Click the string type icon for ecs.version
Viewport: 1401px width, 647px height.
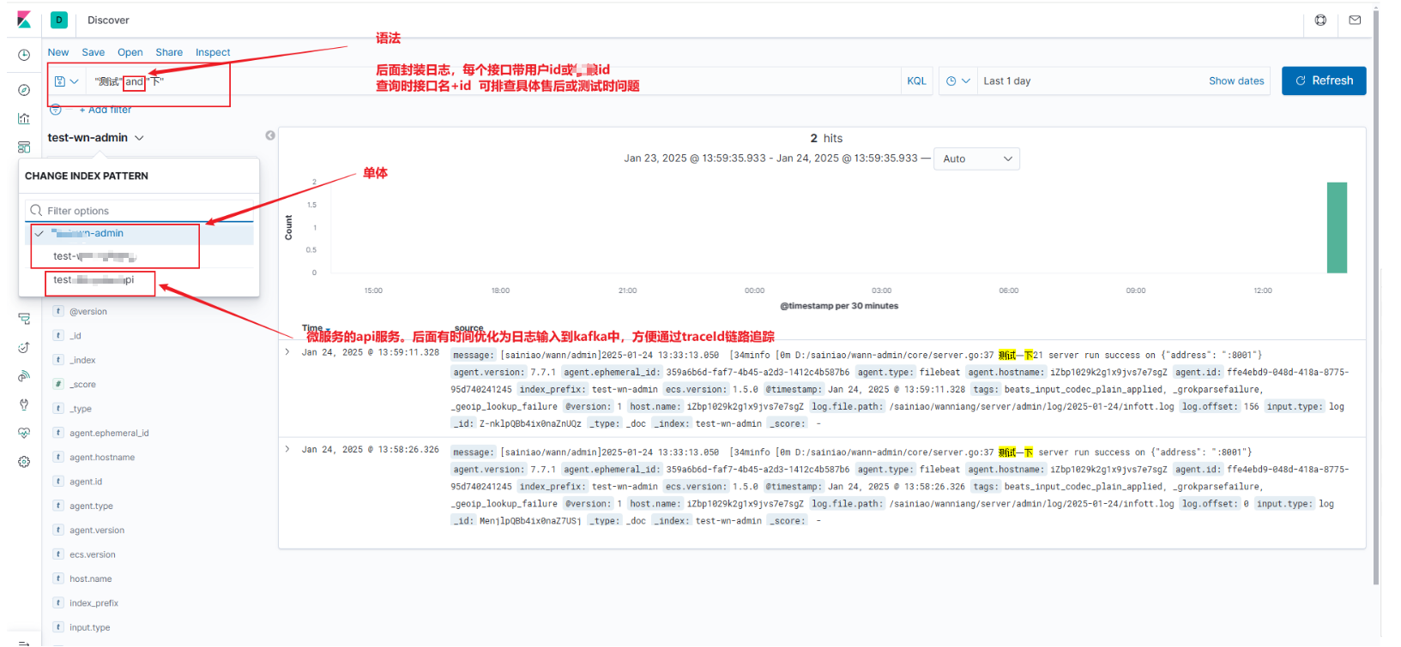[58, 554]
